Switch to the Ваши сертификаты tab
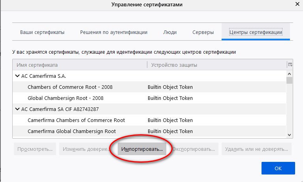Image resolution: width=303 pixels, height=182 pixels. 42,32
